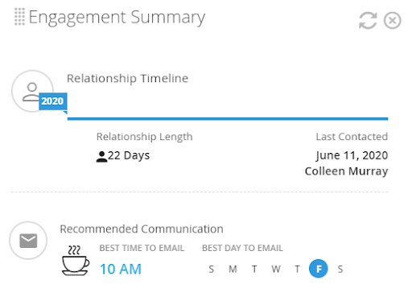Screen dimensions: 412x305
Task: Click the envelope email icon
Action: coord(28,241)
